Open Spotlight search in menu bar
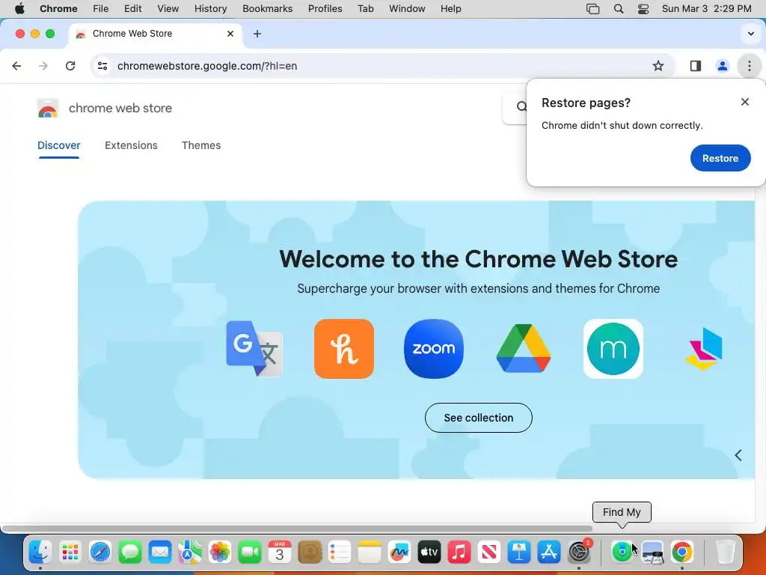 point(619,9)
